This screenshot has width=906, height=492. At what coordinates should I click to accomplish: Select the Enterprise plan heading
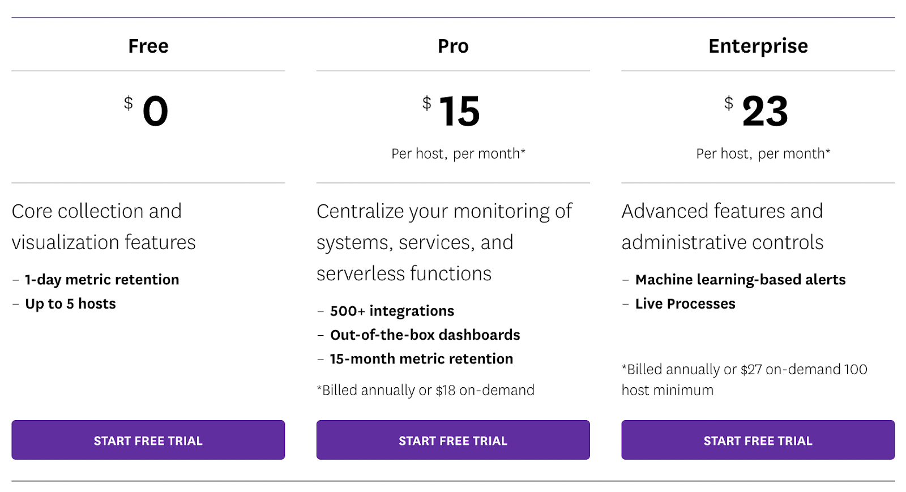758,46
